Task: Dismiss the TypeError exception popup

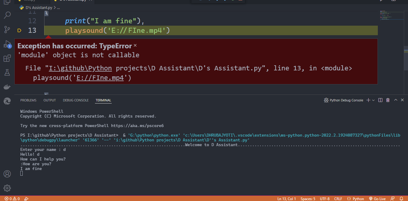Action: point(135,46)
